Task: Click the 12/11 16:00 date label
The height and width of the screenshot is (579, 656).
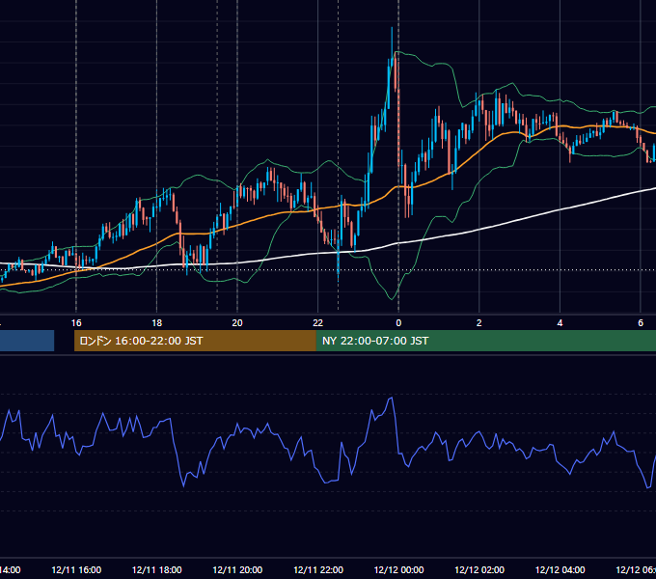Action: (76, 569)
